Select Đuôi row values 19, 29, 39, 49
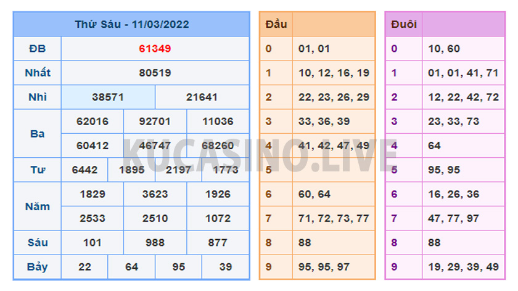 pos(464,267)
